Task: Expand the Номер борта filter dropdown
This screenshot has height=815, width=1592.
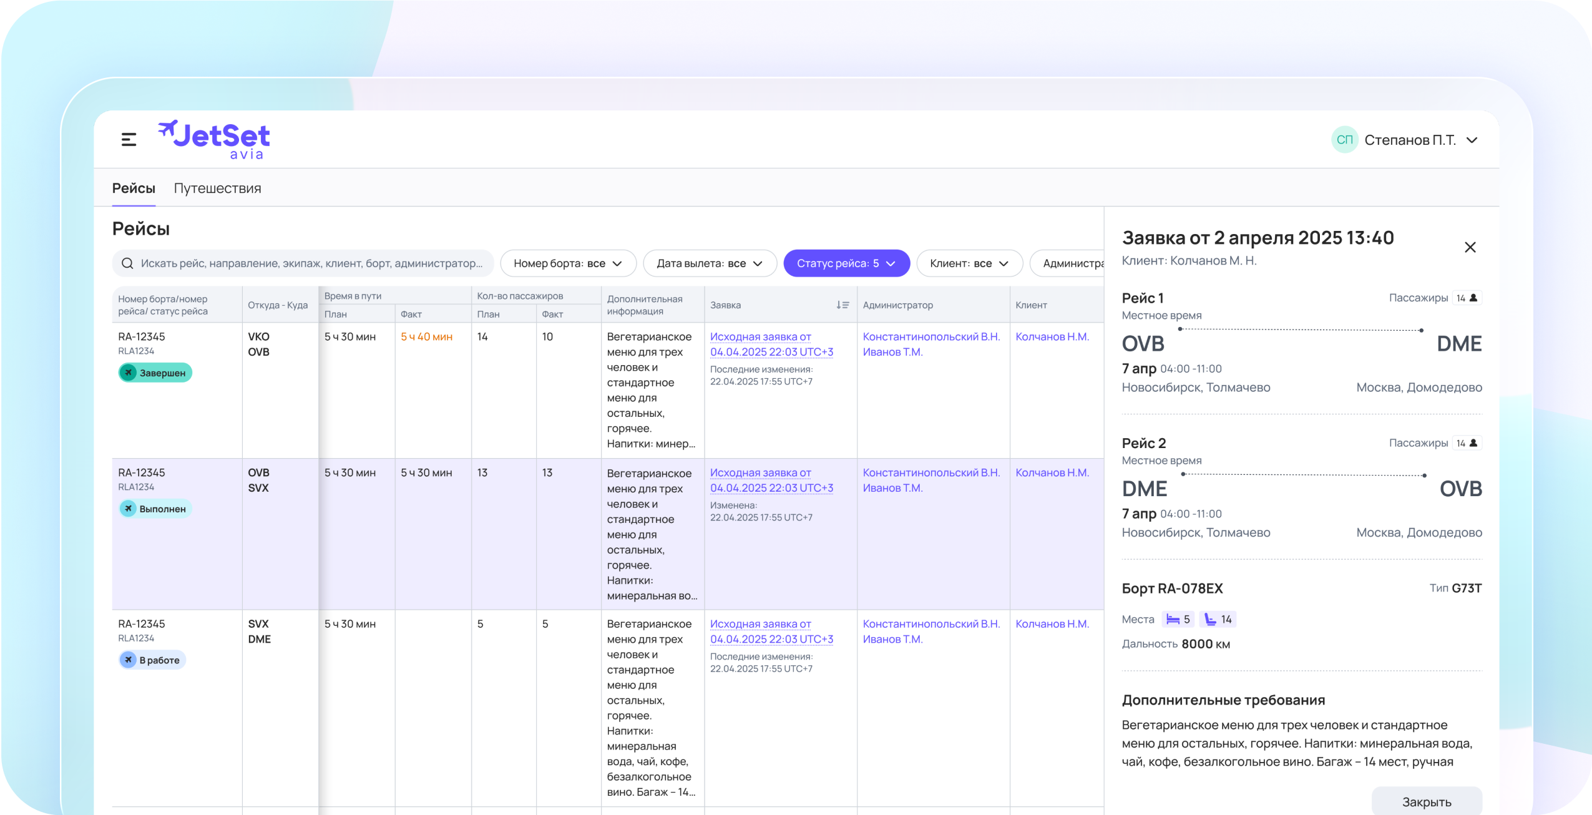Action: 568,263
